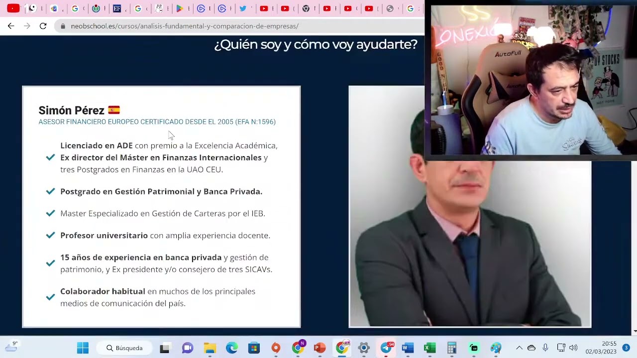Expand hidden system tray icons chevron
Image resolution: width=637 pixels, height=358 pixels.
[519, 348]
